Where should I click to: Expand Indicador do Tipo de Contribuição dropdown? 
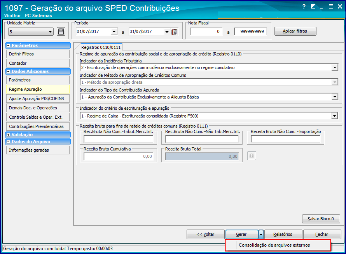[335, 97]
